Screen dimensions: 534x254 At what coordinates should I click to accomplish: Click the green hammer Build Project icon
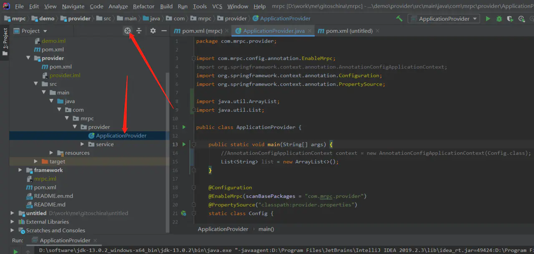coord(399,19)
